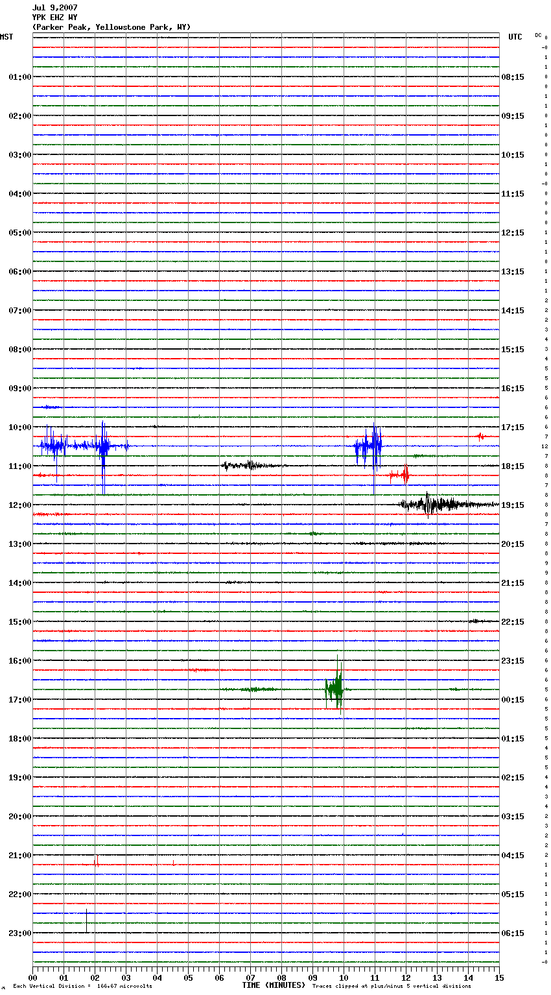Select the 11:00 MST time label
551x995 pixels.
point(19,466)
